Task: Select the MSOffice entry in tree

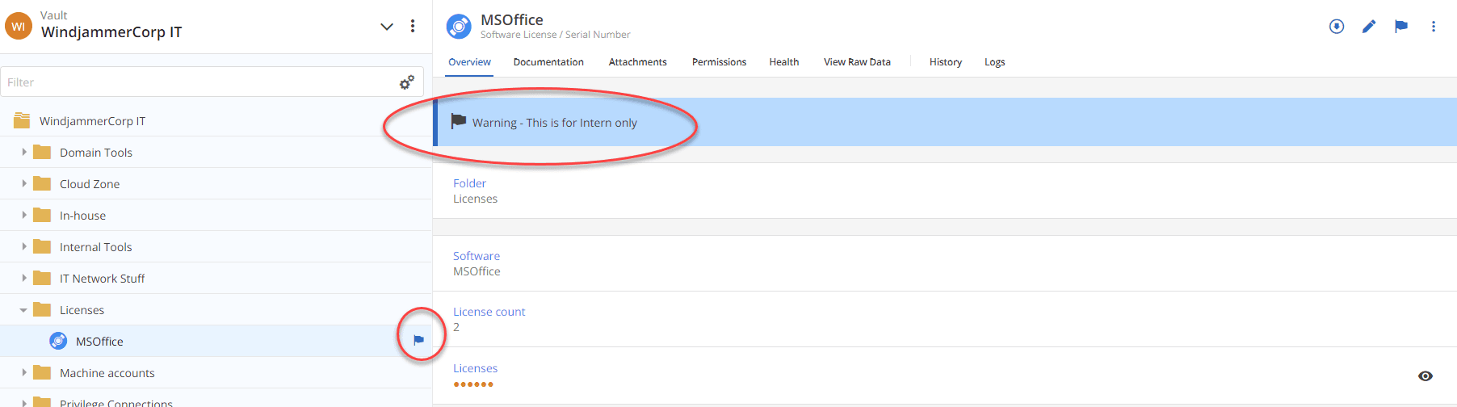Action: click(99, 342)
